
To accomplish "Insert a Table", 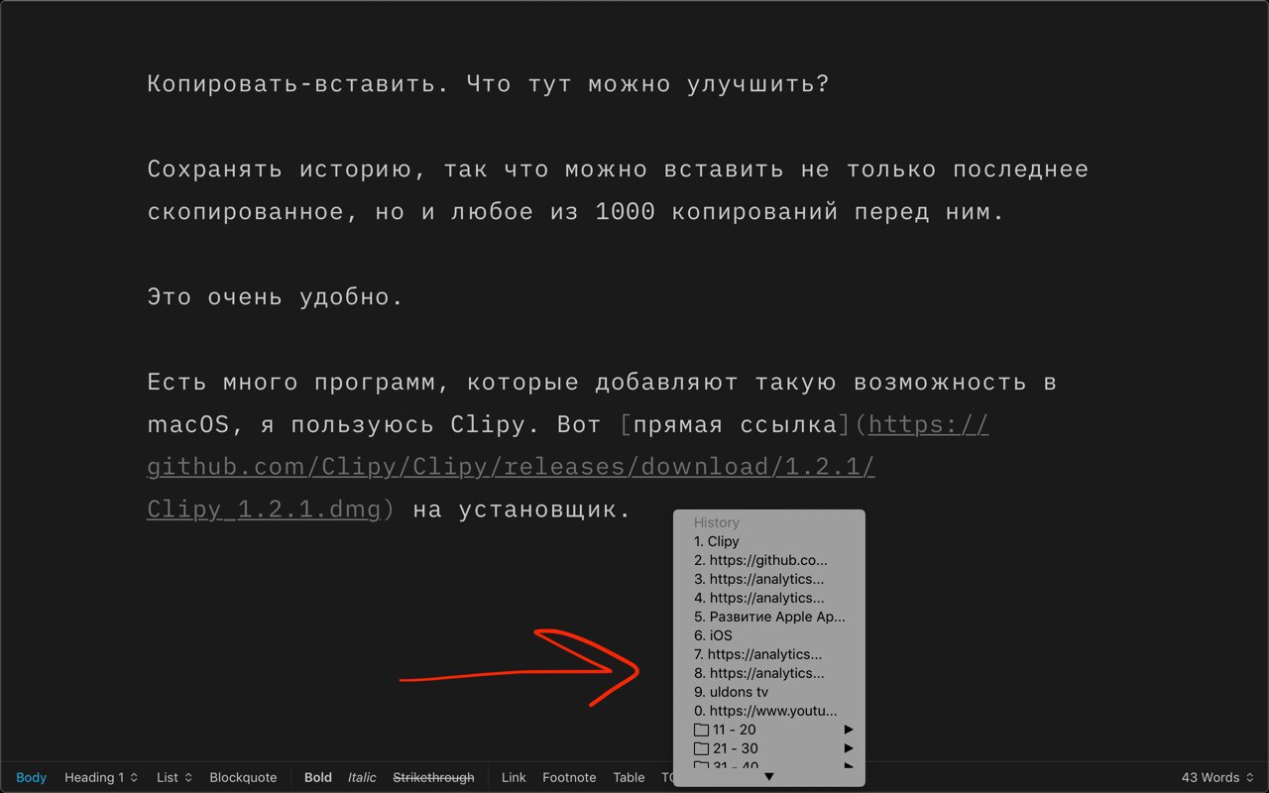I will [629, 777].
